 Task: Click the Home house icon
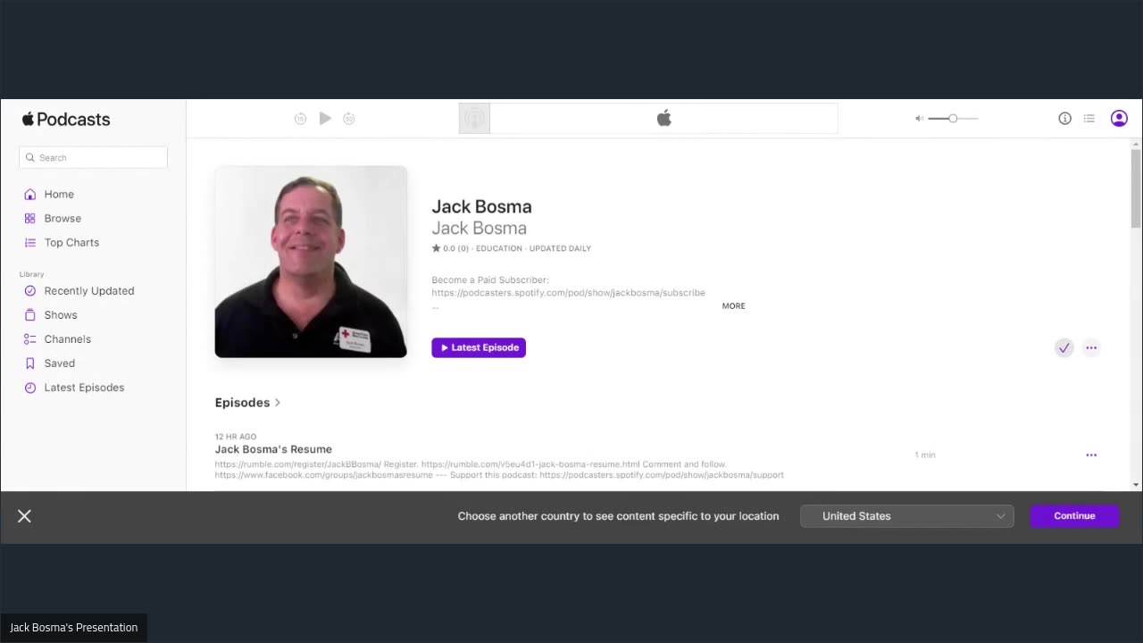point(30,194)
